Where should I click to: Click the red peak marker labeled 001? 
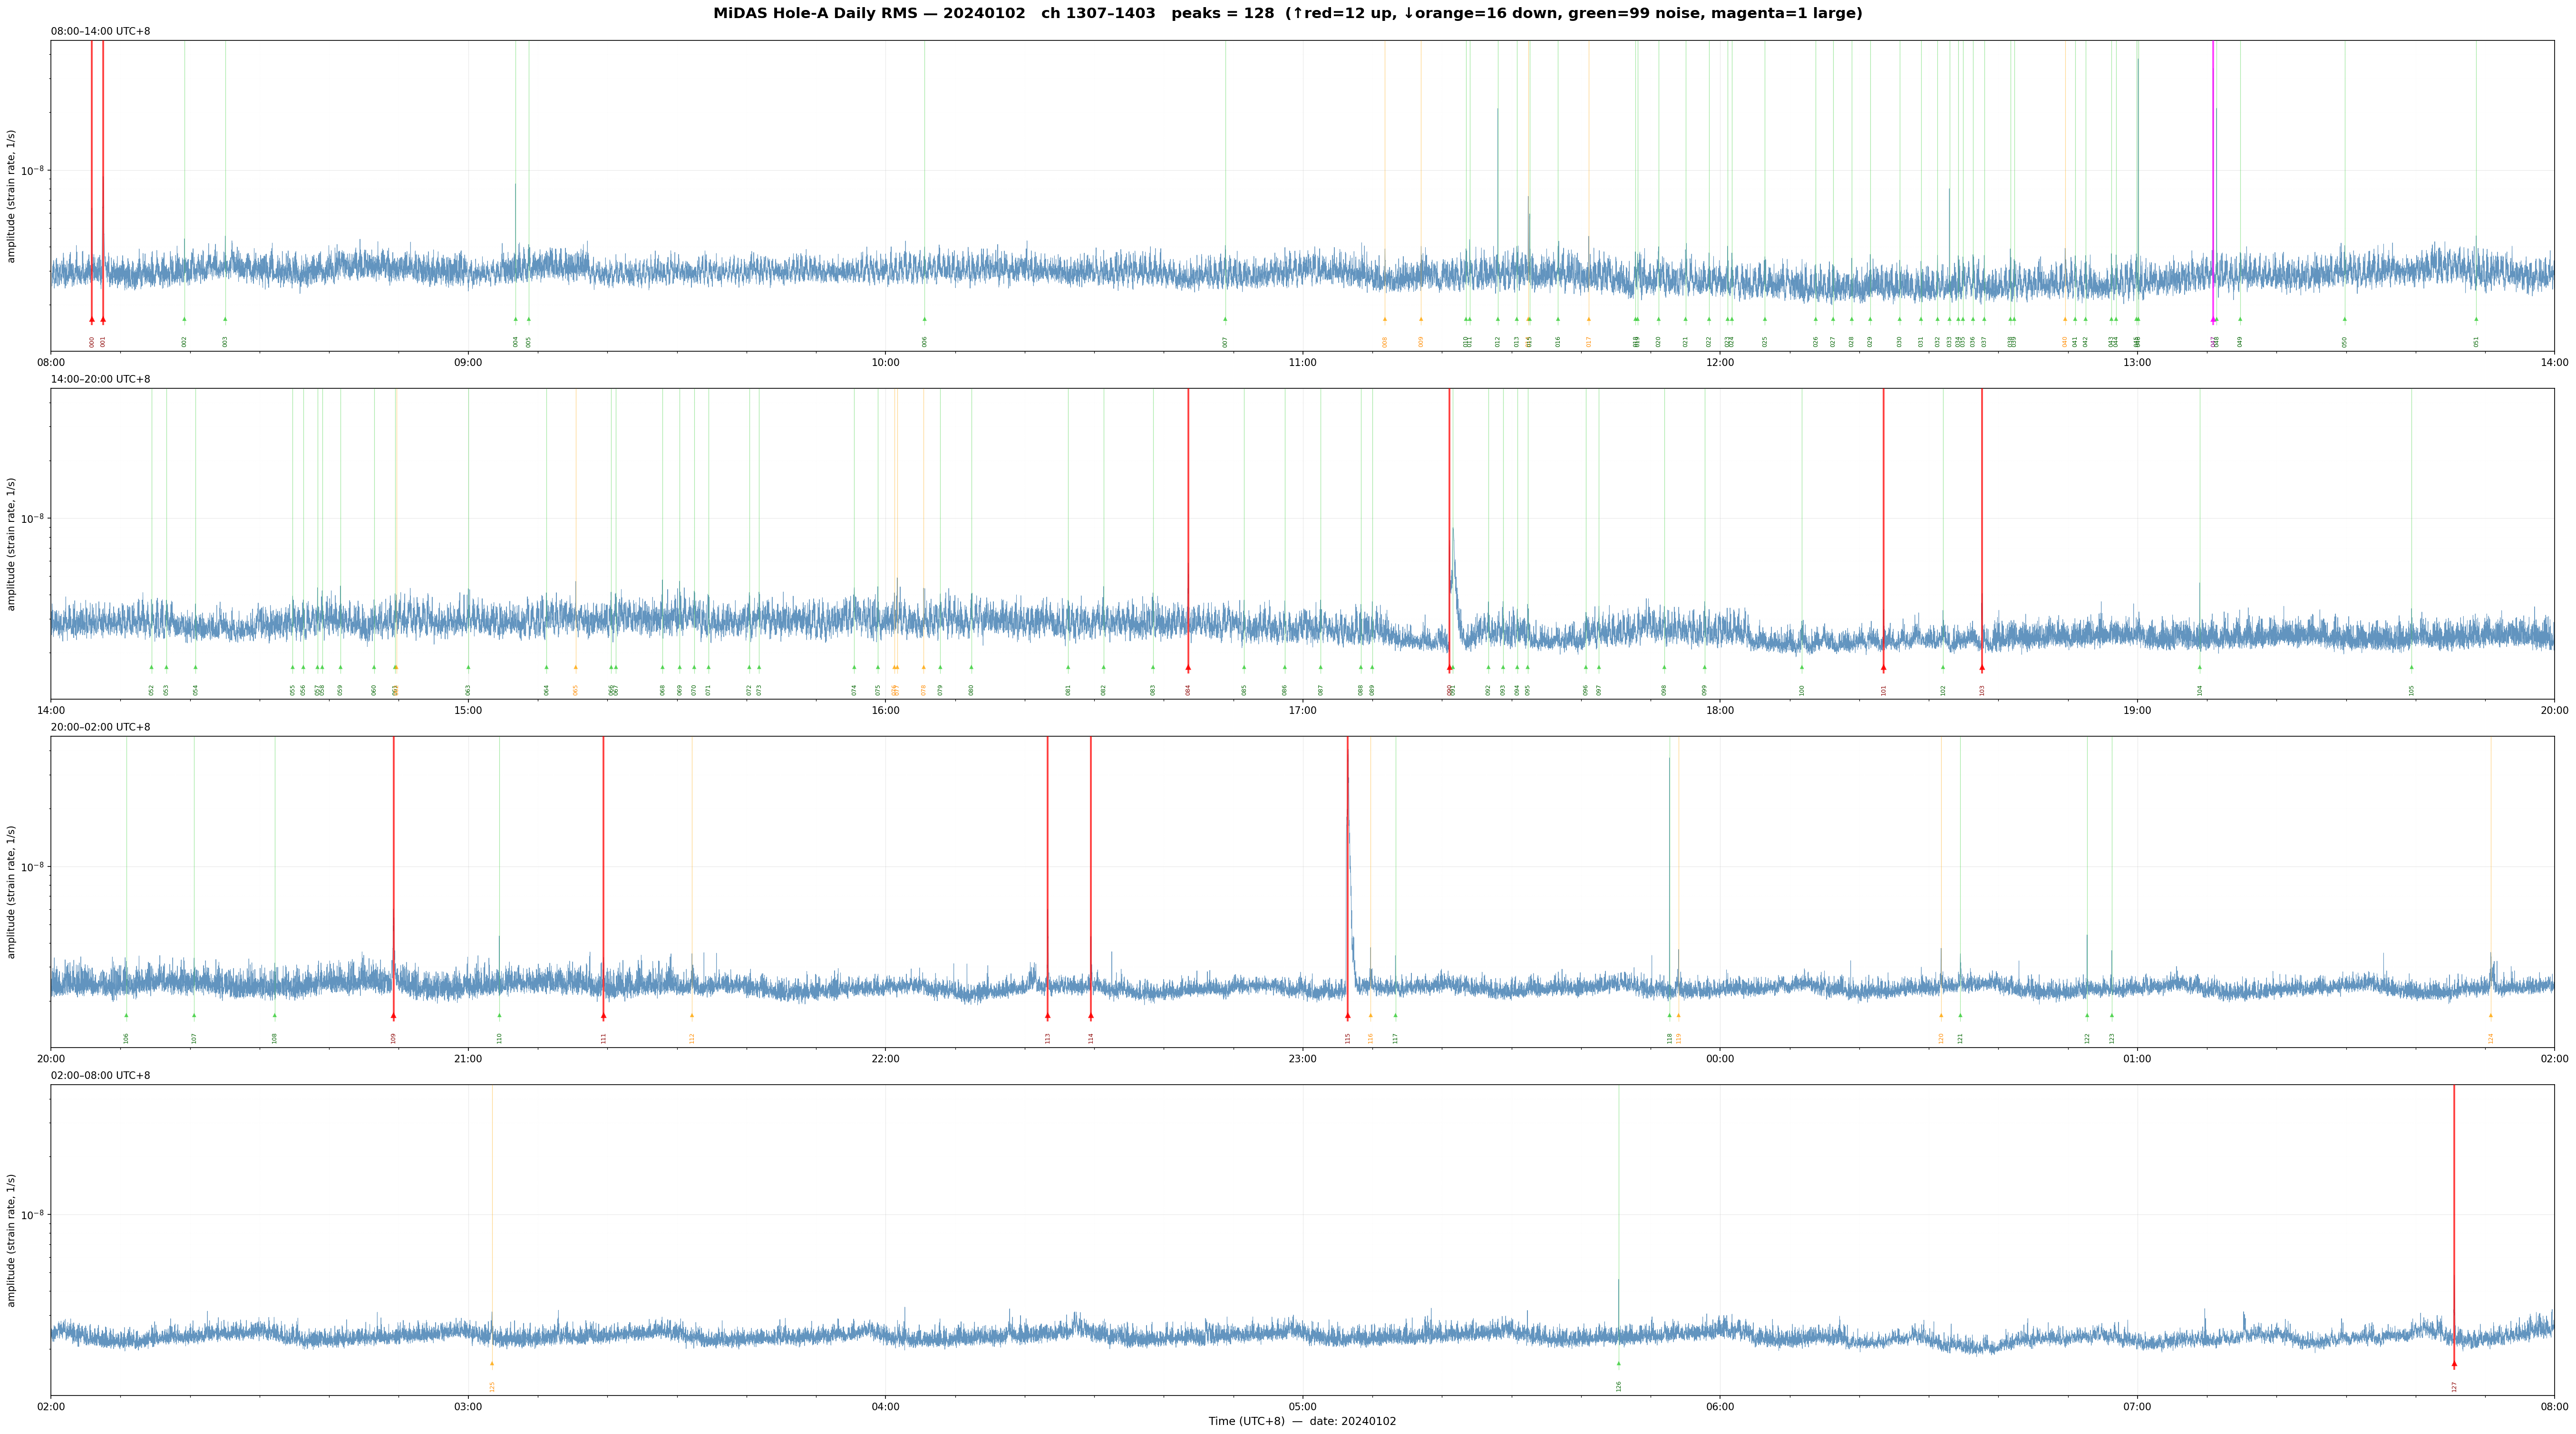[103, 320]
